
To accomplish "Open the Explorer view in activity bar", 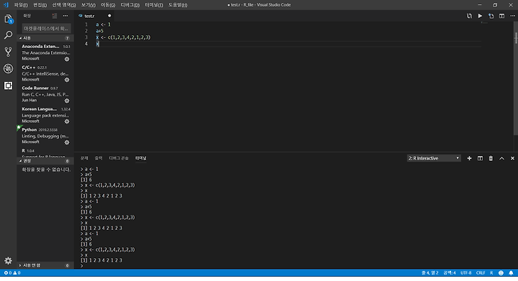I will [x=8, y=19].
